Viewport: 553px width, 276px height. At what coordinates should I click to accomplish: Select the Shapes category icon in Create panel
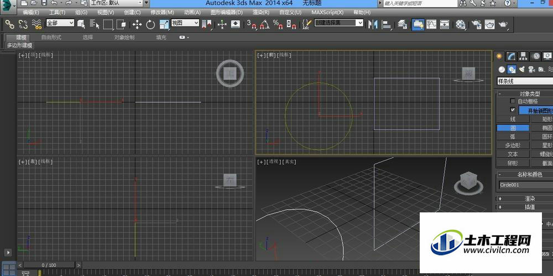tap(512, 70)
